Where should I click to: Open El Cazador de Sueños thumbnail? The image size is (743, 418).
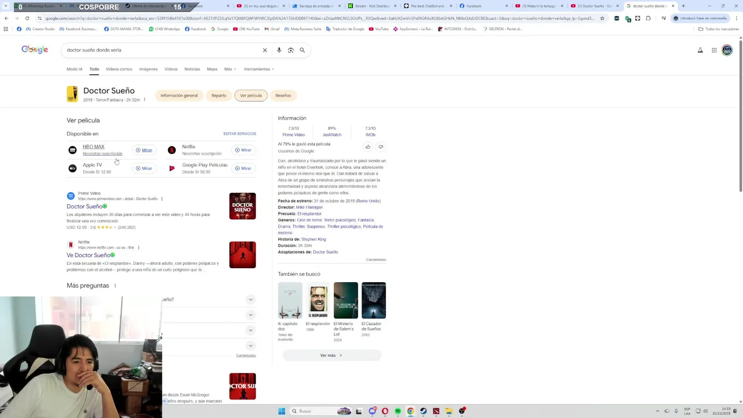(x=374, y=300)
